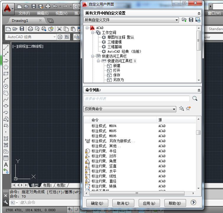
Task: Load partial customization file icon
Action: (184, 20)
